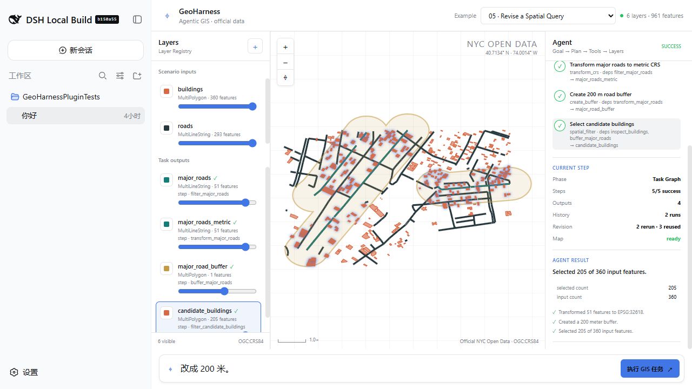Open workspace filter settings icon
Viewport: 692px width, 389px height.
[x=120, y=76]
